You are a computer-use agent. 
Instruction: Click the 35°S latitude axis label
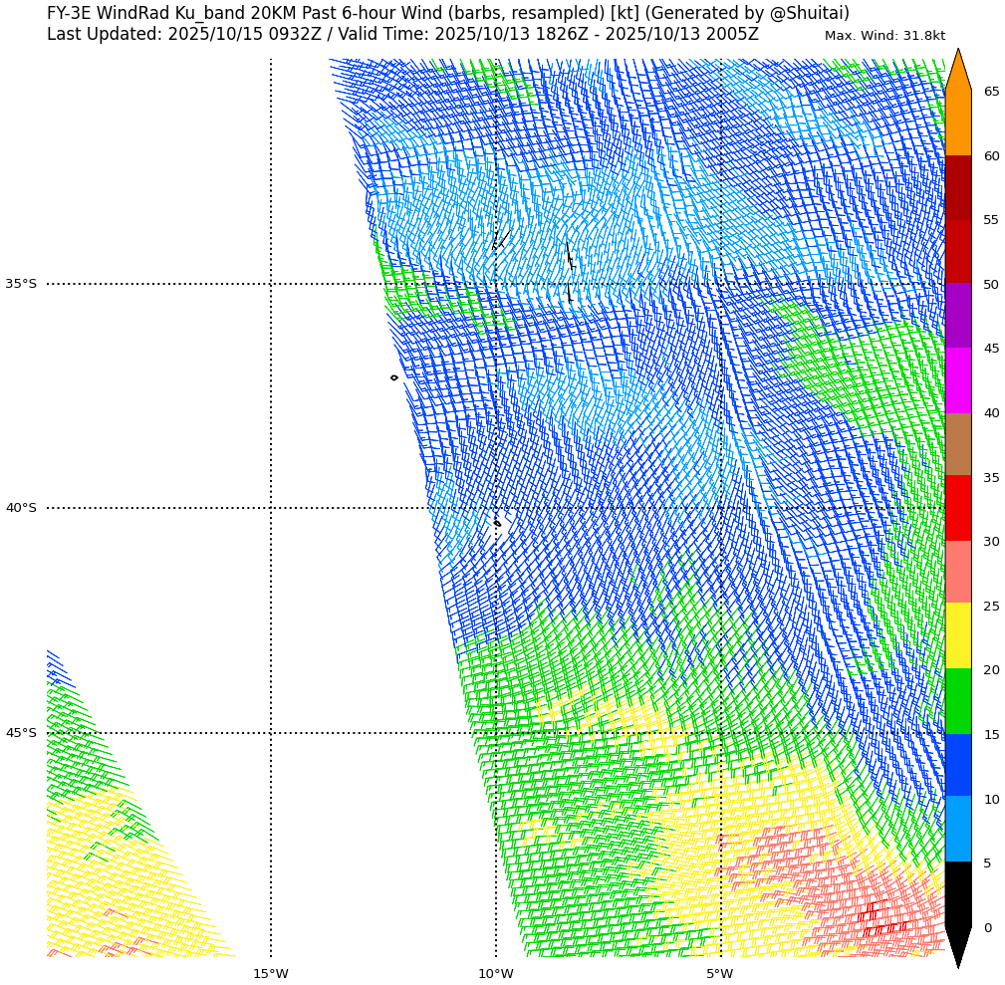21,284
